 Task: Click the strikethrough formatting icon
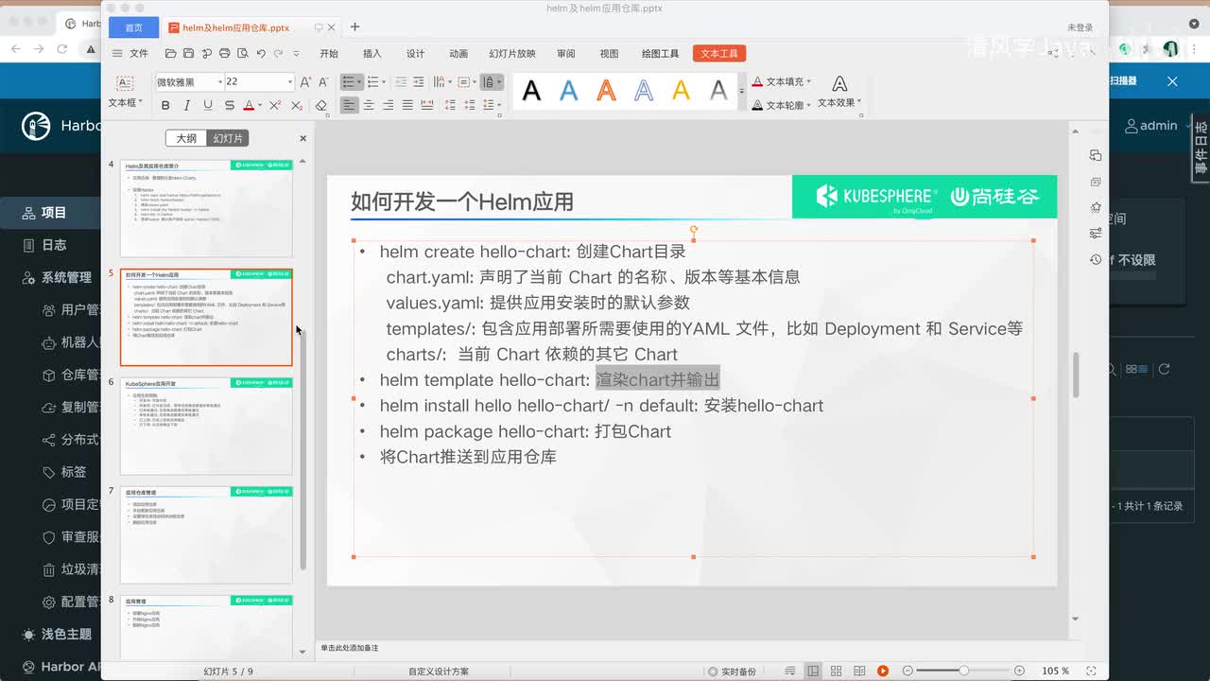tap(228, 106)
